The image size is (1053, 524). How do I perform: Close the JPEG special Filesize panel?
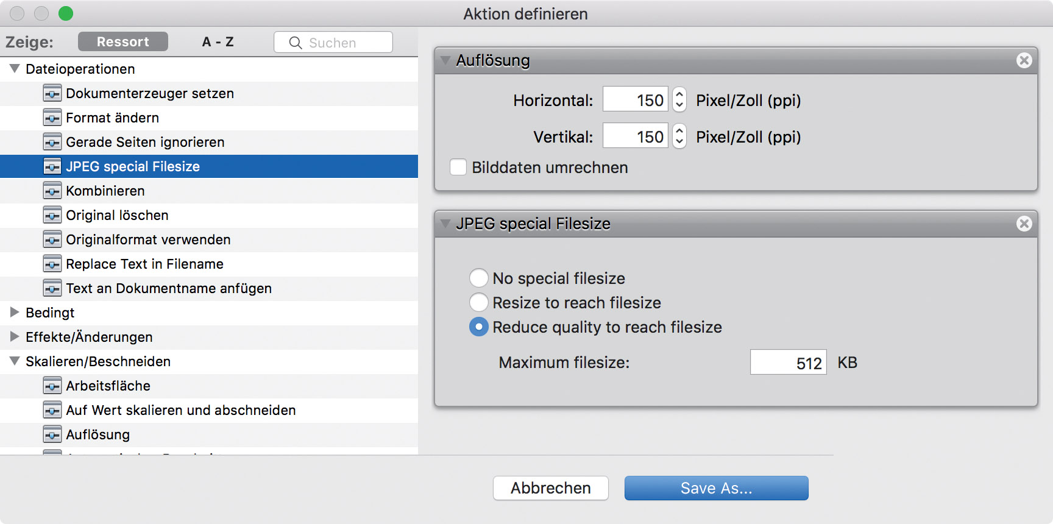tap(1024, 224)
